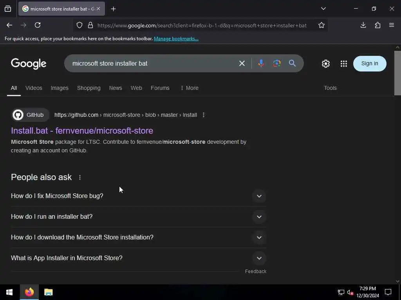Open the Manage bookmarks link
This screenshot has height=300, width=401.
coord(176,39)
